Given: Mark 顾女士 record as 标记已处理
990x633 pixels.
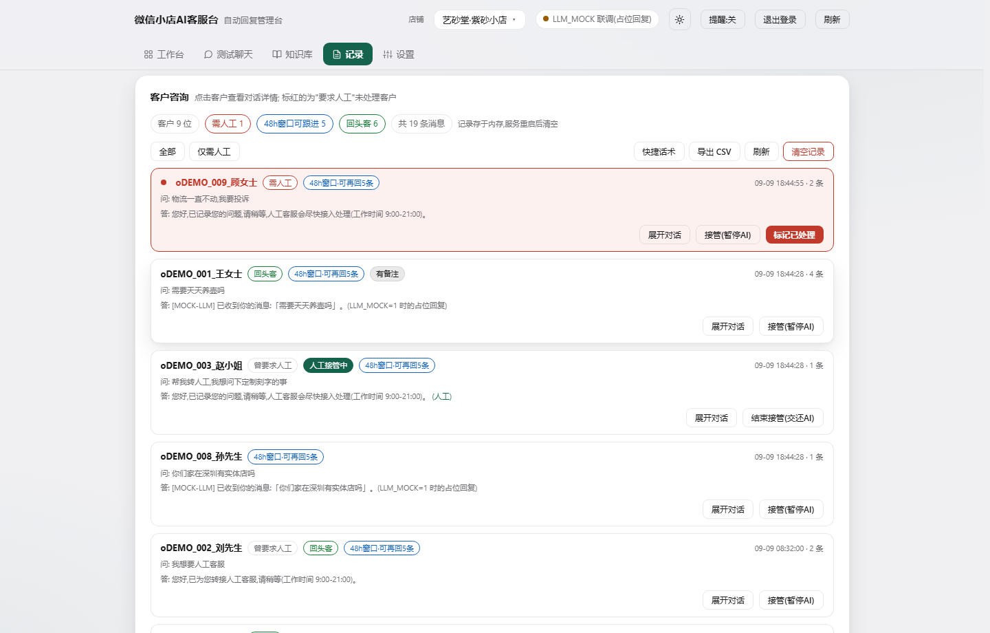Looking at the screenshot, I should pos(794,235).
